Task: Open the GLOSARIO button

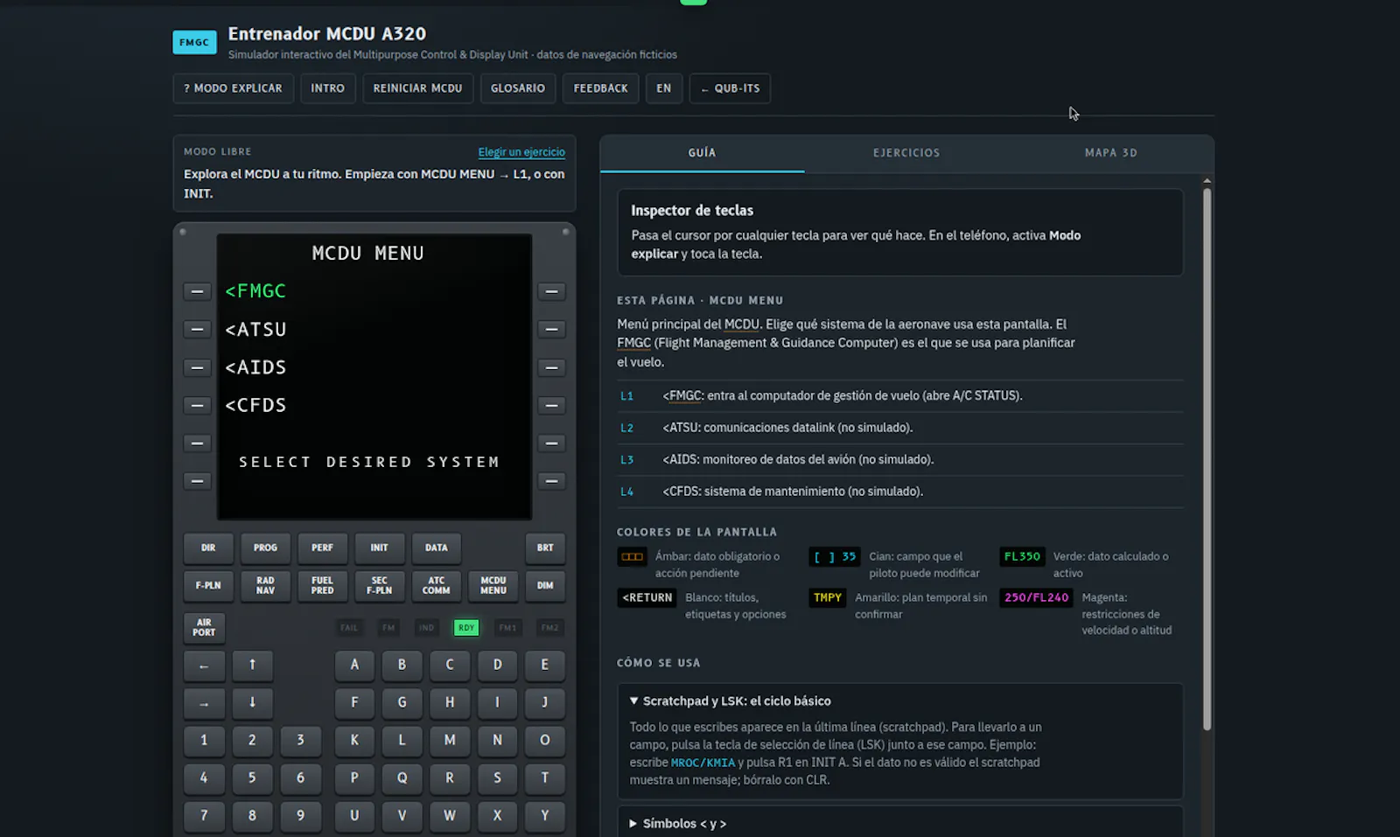Action: click(518, 88)
